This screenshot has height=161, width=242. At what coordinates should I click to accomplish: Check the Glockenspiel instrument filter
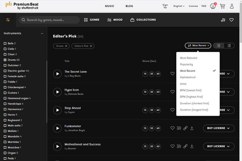point(5,87)
